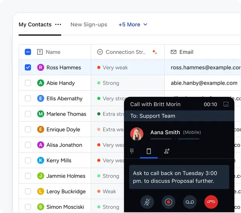Select the Abie Handy checkbox
Screen dimensions: 241x213
coord(28,83)
